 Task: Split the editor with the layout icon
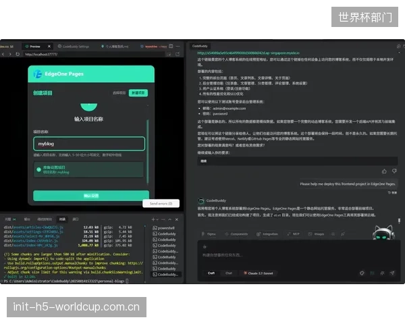171,47
